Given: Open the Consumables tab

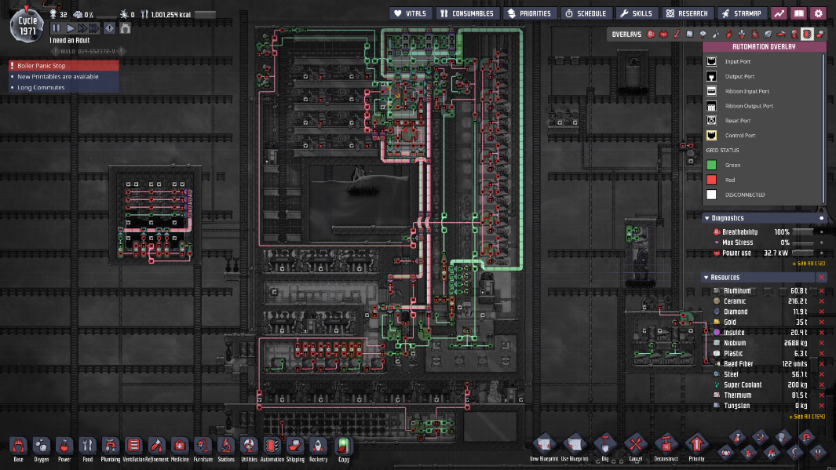Looking at the screenshot, I should (x=467, y=13).
